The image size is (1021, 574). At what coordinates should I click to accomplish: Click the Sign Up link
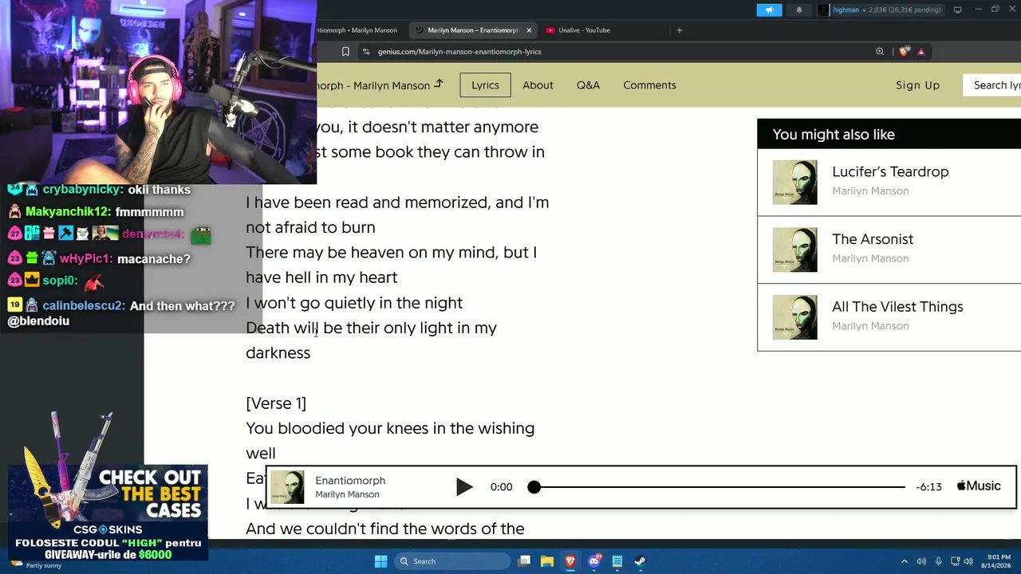pos(917,85)
